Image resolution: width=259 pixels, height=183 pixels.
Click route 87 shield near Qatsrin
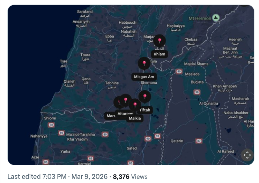click(199, 141)
